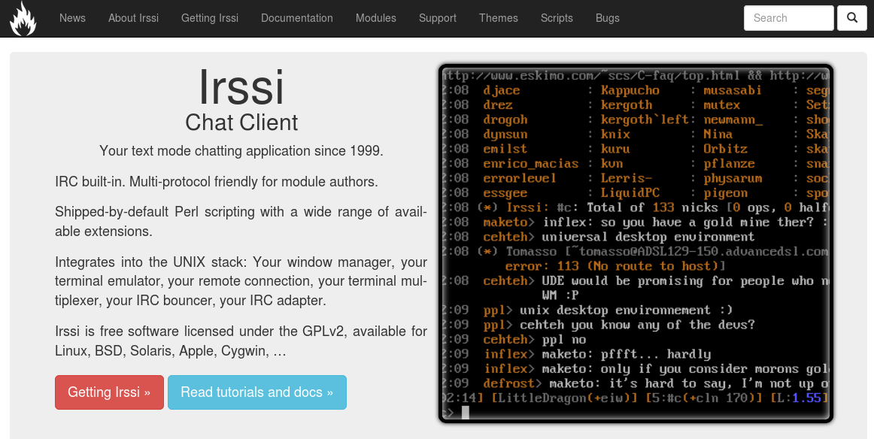Open the Bugs page
The height and width of the screenshot is (439, 874).
pos(608,18)
